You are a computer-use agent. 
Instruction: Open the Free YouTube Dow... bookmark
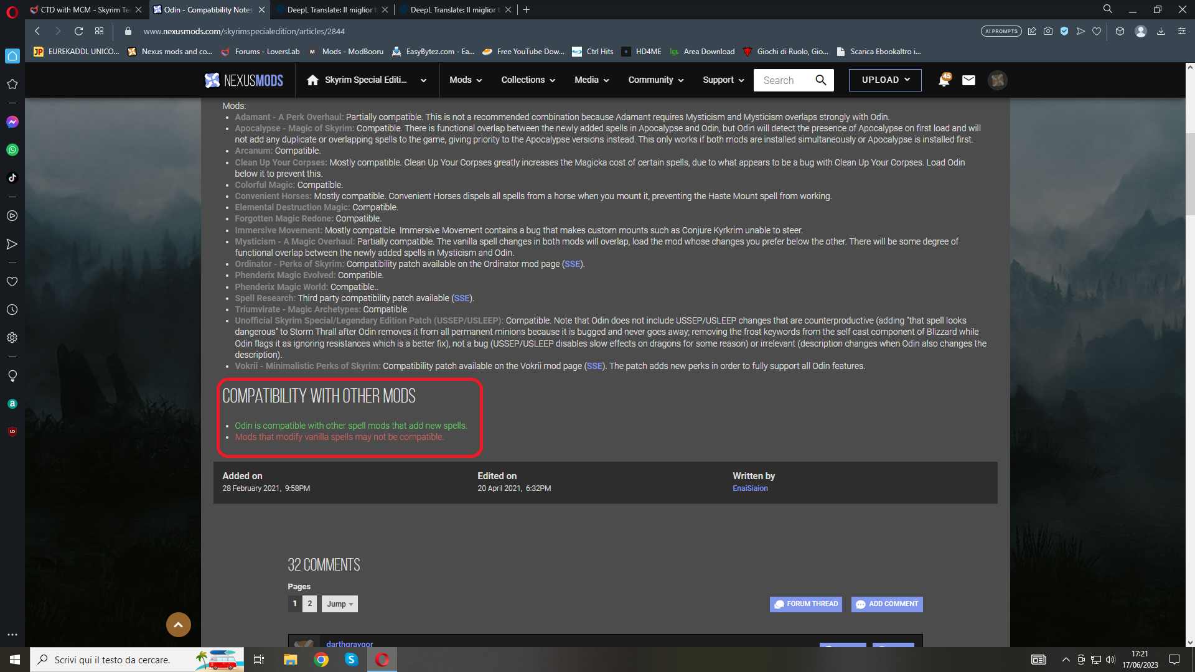(x=523, y=52)
